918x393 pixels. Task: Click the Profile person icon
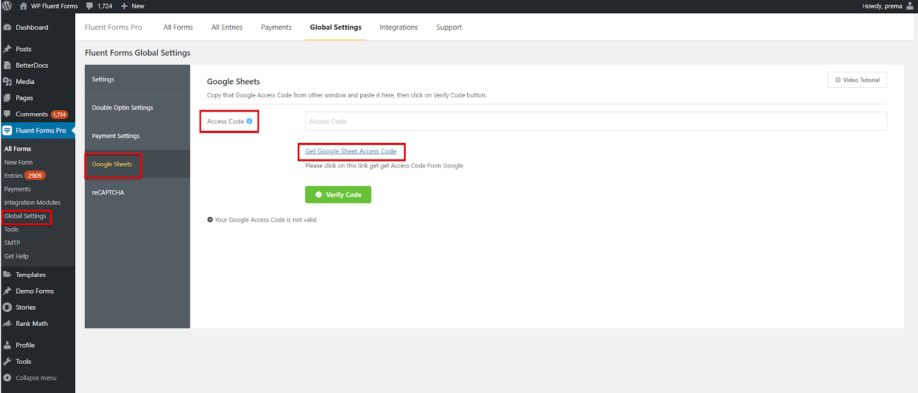(x=7, y=345)
